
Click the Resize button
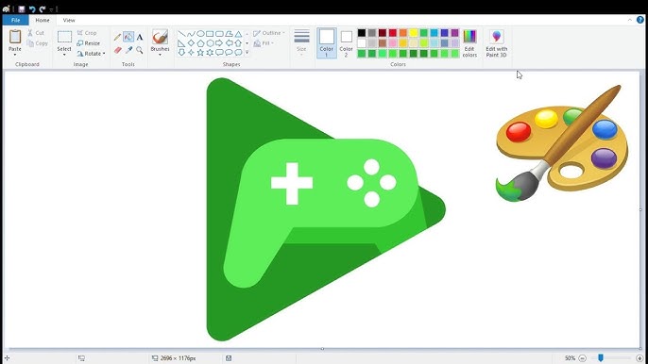coord(89,43)
